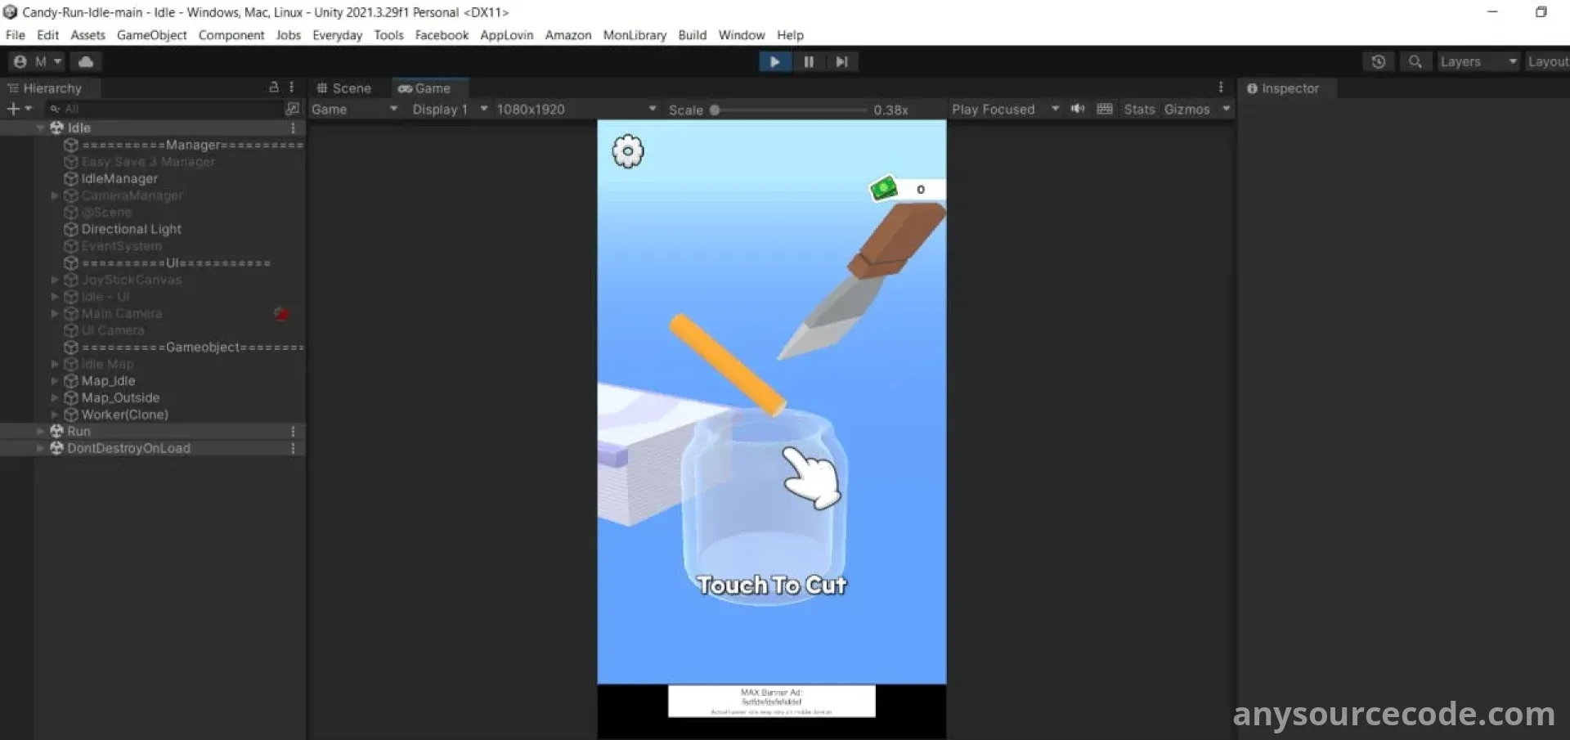The height and width of the screenshot is (740, 1570).
Task: Open the GameObject menu
Action: tap(151, 35)
